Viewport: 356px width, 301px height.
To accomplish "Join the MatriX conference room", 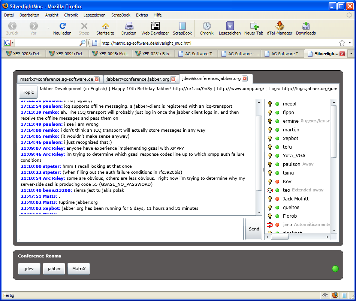I will tap(79, 269).
